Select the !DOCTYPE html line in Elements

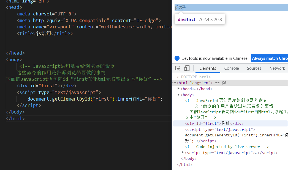point(194,77)
